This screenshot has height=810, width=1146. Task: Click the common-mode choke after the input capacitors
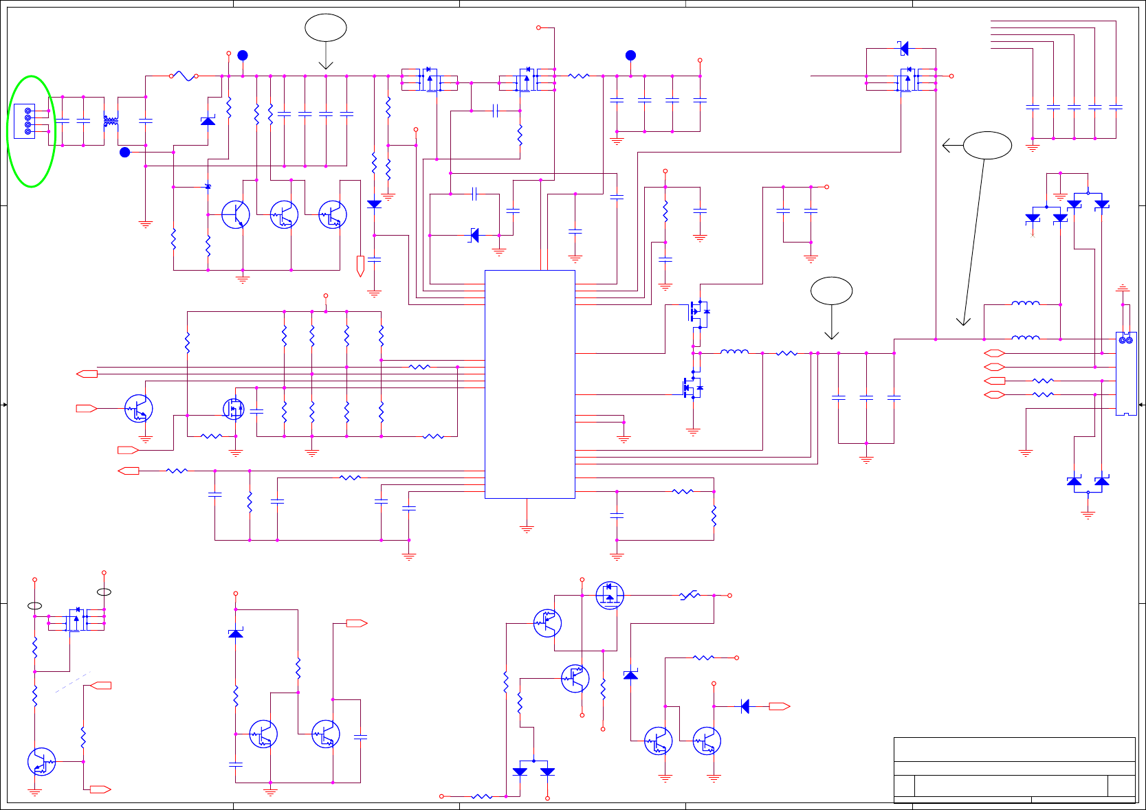pos(111,122)
